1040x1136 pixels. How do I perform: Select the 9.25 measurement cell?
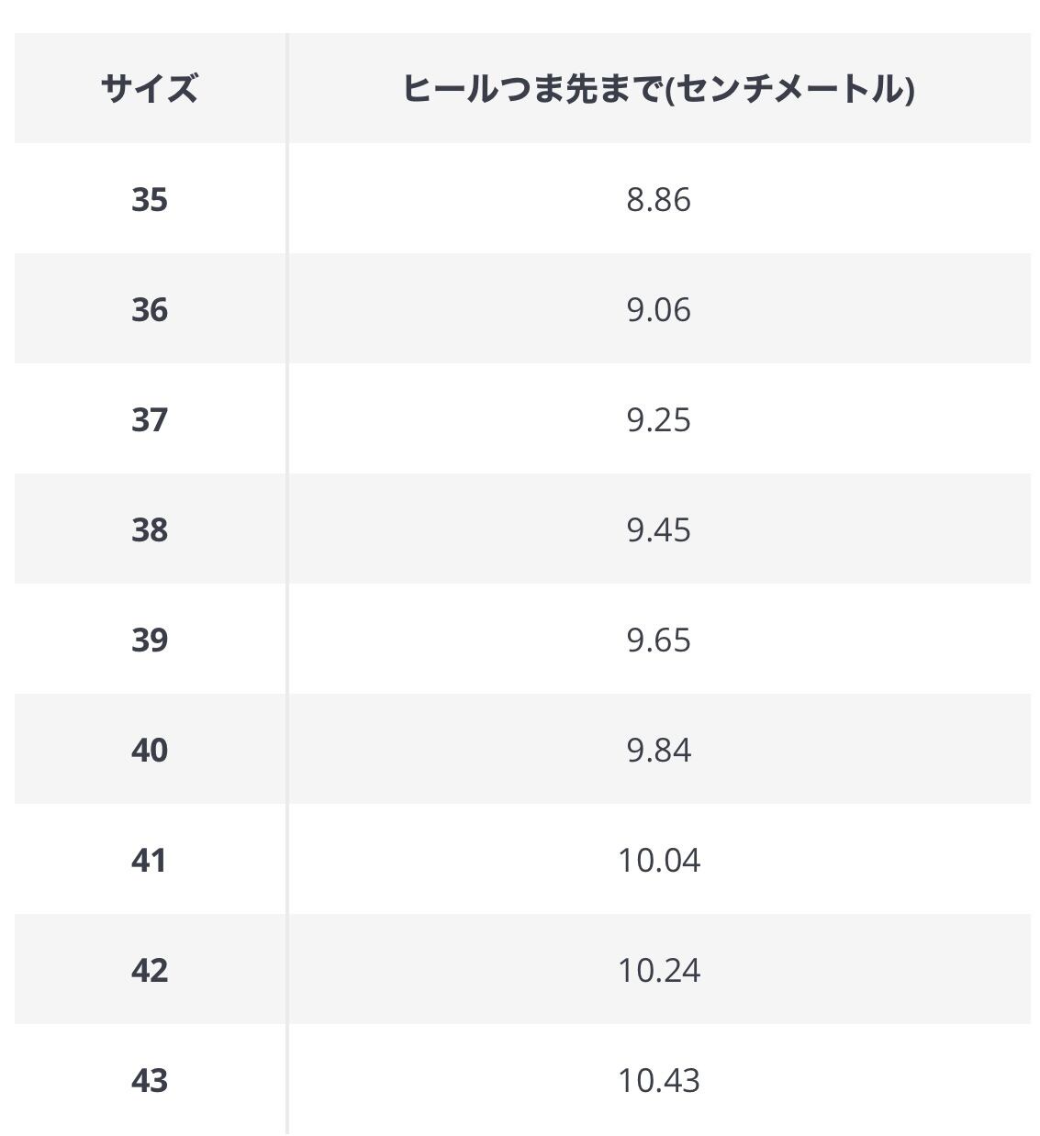[658, 419]
